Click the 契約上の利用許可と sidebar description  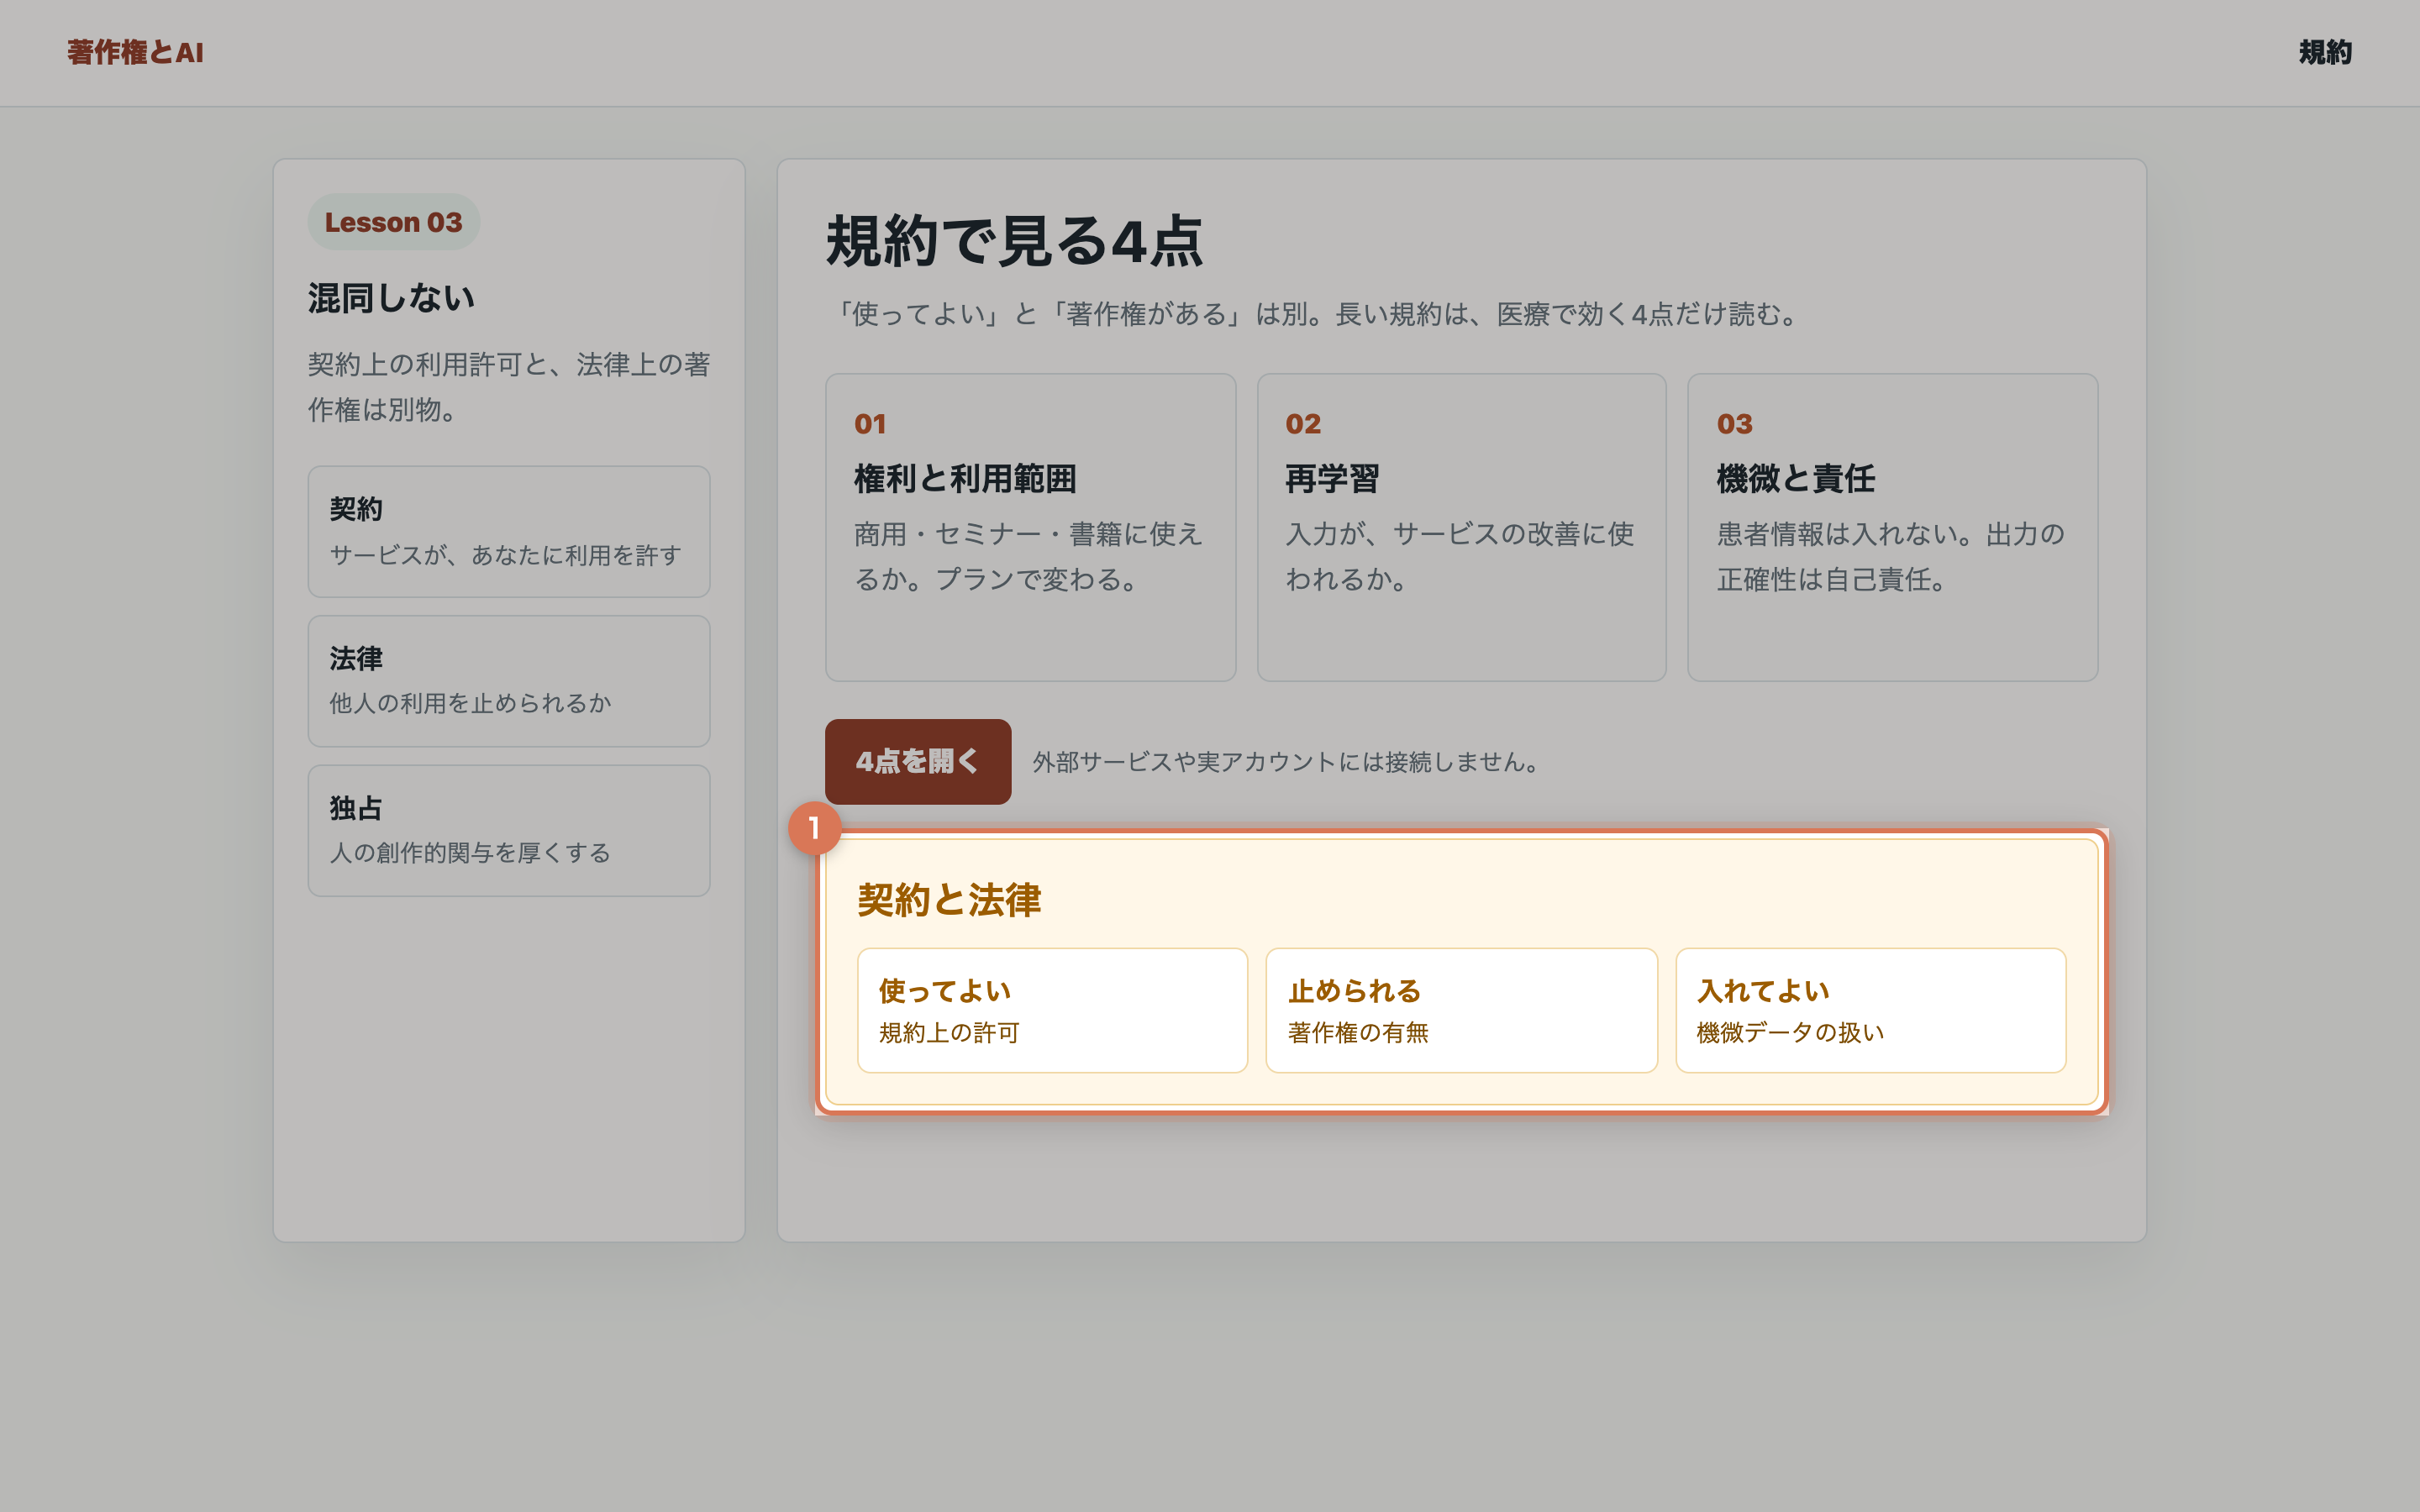pyautogui.click(x=509, y=387)
